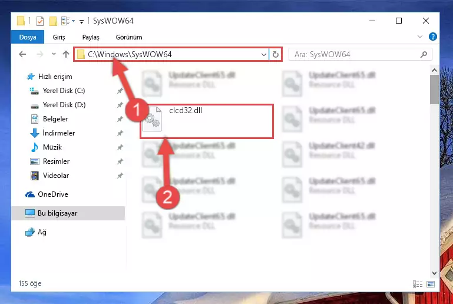Select the clcd32.dll file icon
This screenshot has width=453, height=304.
coord(152,119)
